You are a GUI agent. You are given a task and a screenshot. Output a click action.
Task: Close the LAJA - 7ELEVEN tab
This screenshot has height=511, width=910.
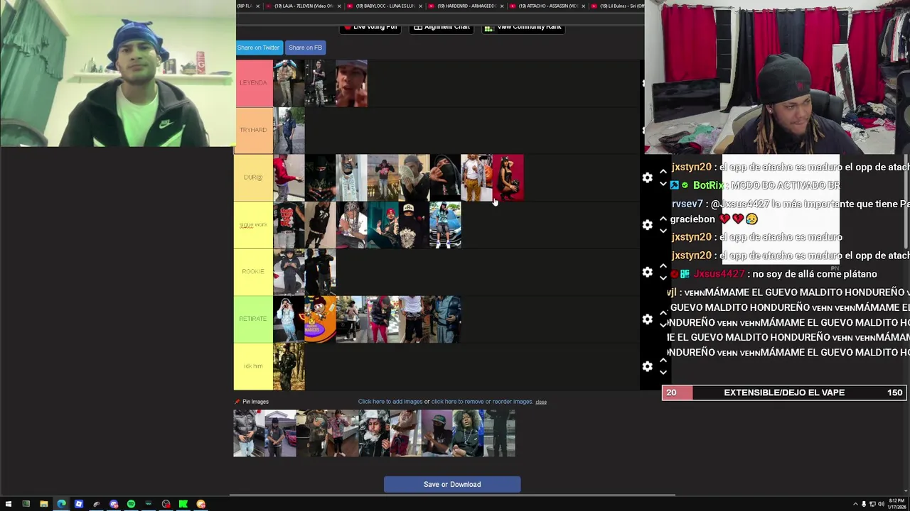point(339,6)
